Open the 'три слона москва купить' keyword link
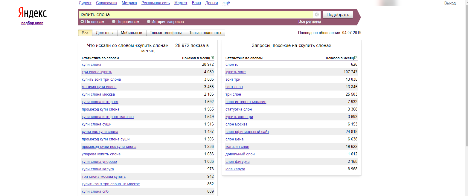Viewport: 468px width, 196px height. (104, 177)
